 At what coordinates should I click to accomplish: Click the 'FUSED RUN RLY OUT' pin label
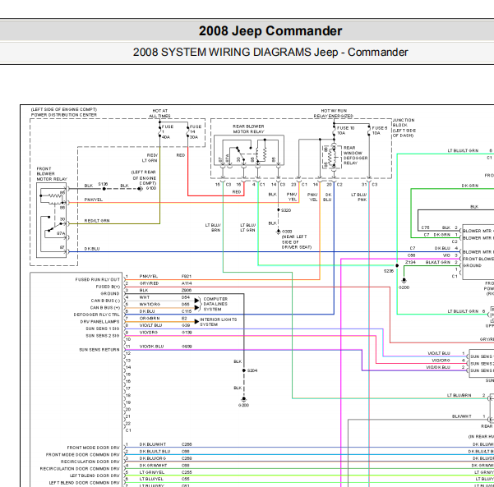[x=98, y=279]
